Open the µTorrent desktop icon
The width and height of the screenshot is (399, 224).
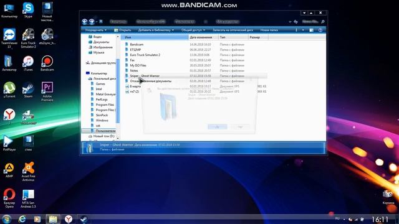[9, 90]
